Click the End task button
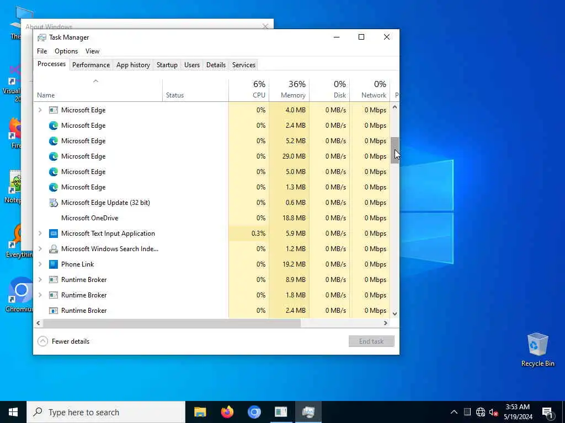 tap(371, 341)
